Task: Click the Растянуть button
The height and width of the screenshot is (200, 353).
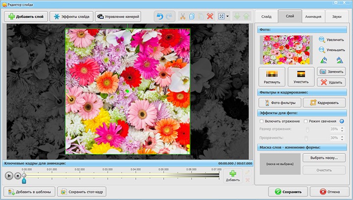Action: pos(272,77)
